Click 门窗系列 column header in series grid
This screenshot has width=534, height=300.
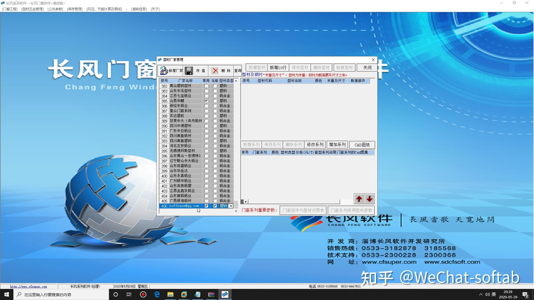click(260, 152)
